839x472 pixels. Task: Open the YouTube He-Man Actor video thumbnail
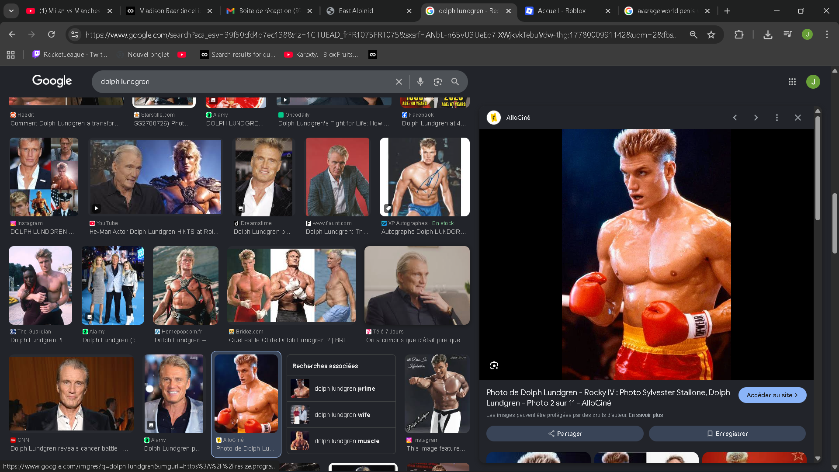tap(156, 177)
